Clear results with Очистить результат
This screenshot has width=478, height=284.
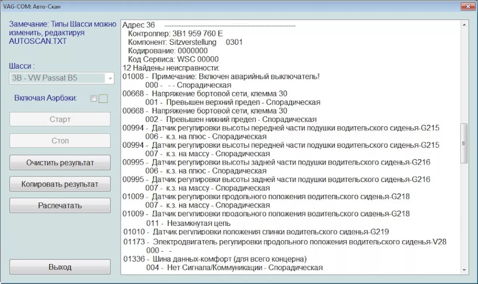tap(60, 163)
